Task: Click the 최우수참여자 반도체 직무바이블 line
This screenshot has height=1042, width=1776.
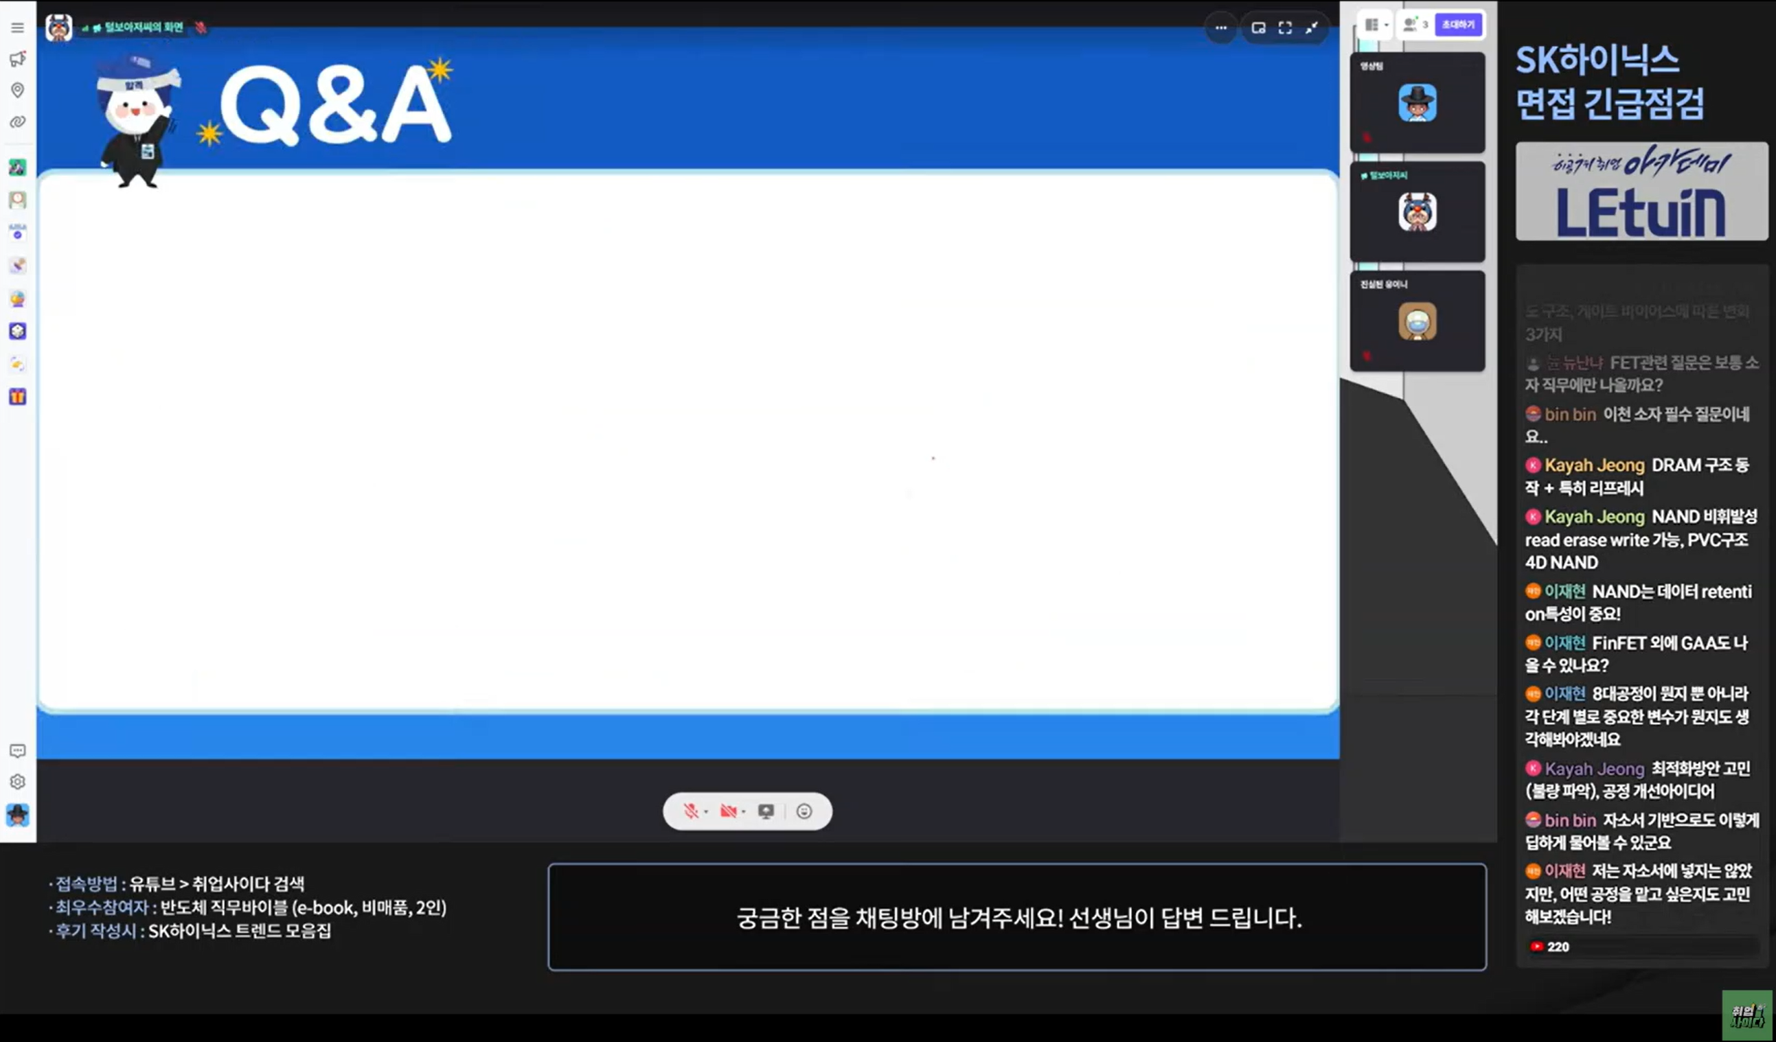Action: coord(247,907)
